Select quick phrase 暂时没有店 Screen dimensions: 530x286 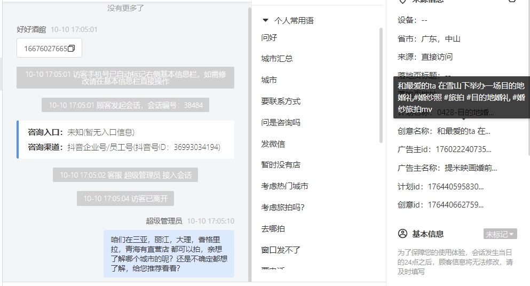coord(281,165)
